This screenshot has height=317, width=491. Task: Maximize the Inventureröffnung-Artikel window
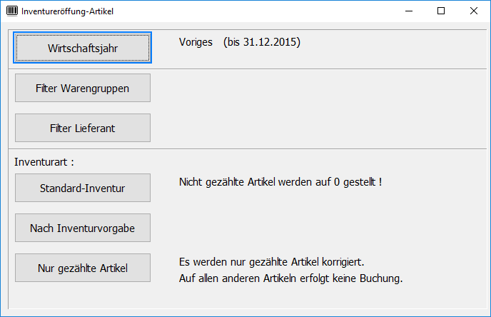pyautogui.click(x=441, y=11)
